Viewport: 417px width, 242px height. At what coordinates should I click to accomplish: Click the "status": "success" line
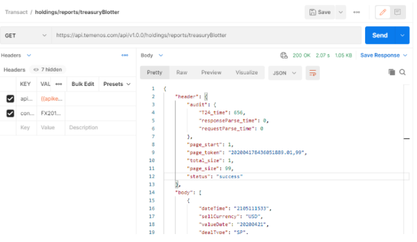click(215, 176)
